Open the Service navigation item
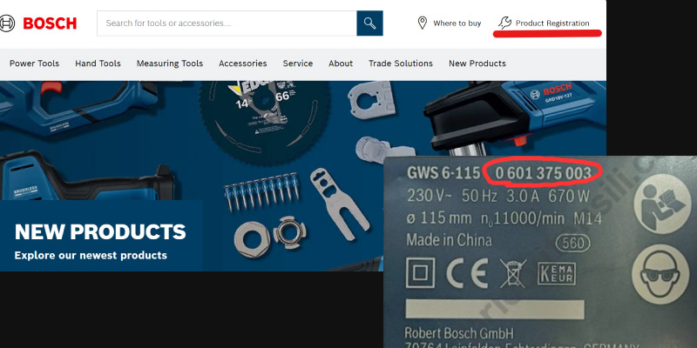Image resolution: width=697 pixels, height=348 pixels. [298, 64]
